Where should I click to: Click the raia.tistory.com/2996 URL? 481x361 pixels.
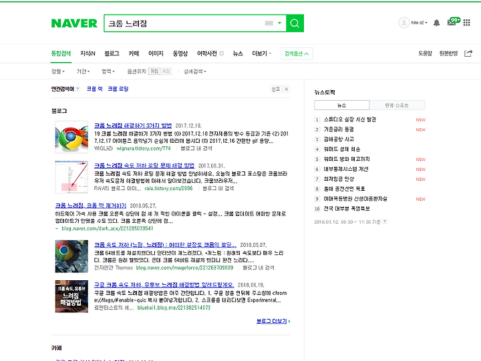tap(169, 188)
